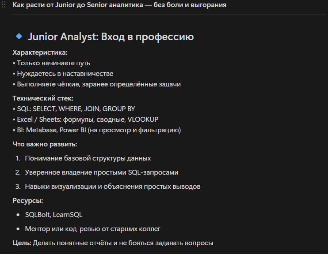
Task: Click 'Цель: Делать понятные отчёты' line
Action: click(x=113, y=243)
